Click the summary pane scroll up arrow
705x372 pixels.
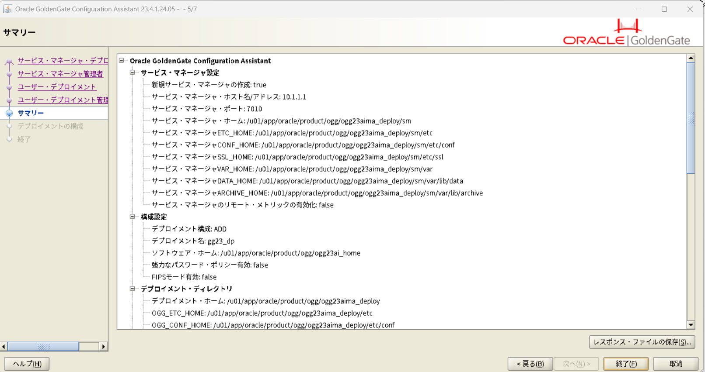tap(691, 58)
